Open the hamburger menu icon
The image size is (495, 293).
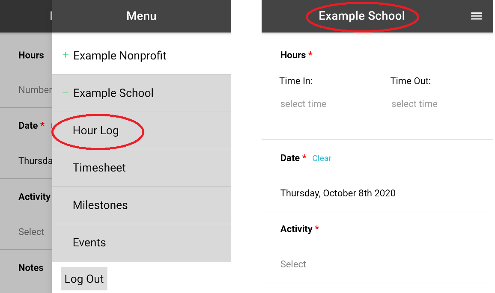476,16
